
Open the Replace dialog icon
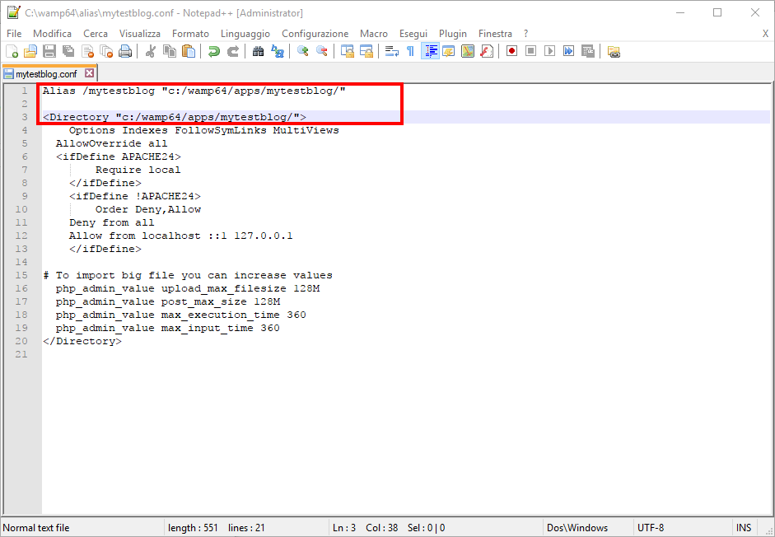[x=278, y=51]
